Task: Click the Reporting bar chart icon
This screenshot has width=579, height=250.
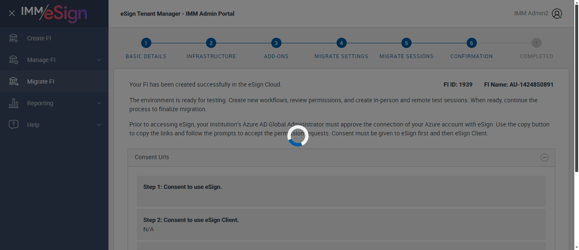Action: (14, 103)
